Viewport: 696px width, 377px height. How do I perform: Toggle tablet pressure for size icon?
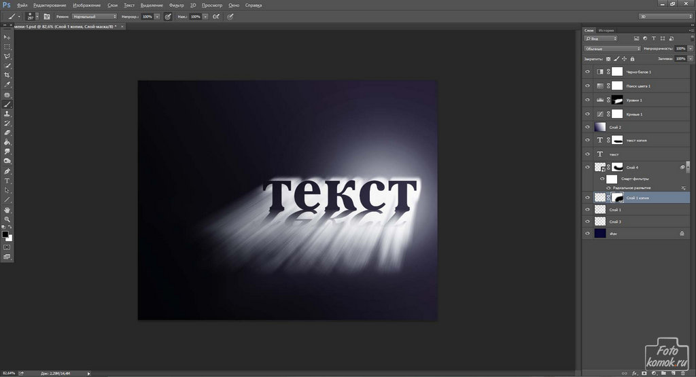point(230,16)
